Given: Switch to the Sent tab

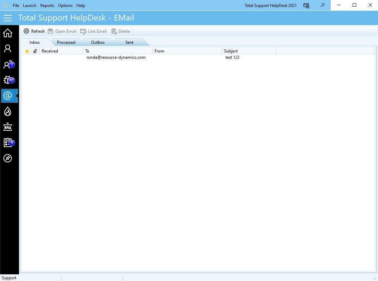Looking at the screenshot, I should (129, 42).
